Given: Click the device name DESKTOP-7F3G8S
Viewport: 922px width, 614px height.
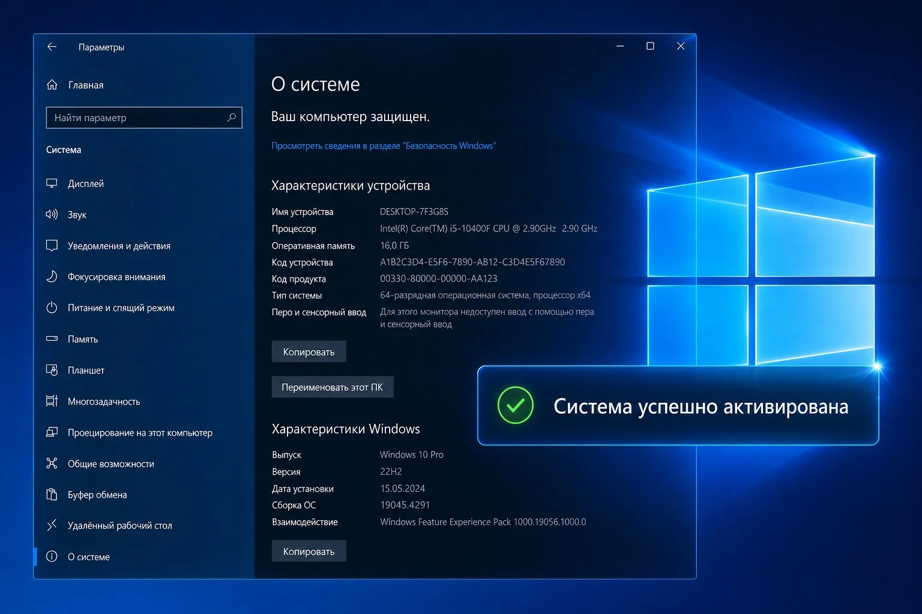Looking at the screenshot, I should point(414,212).
